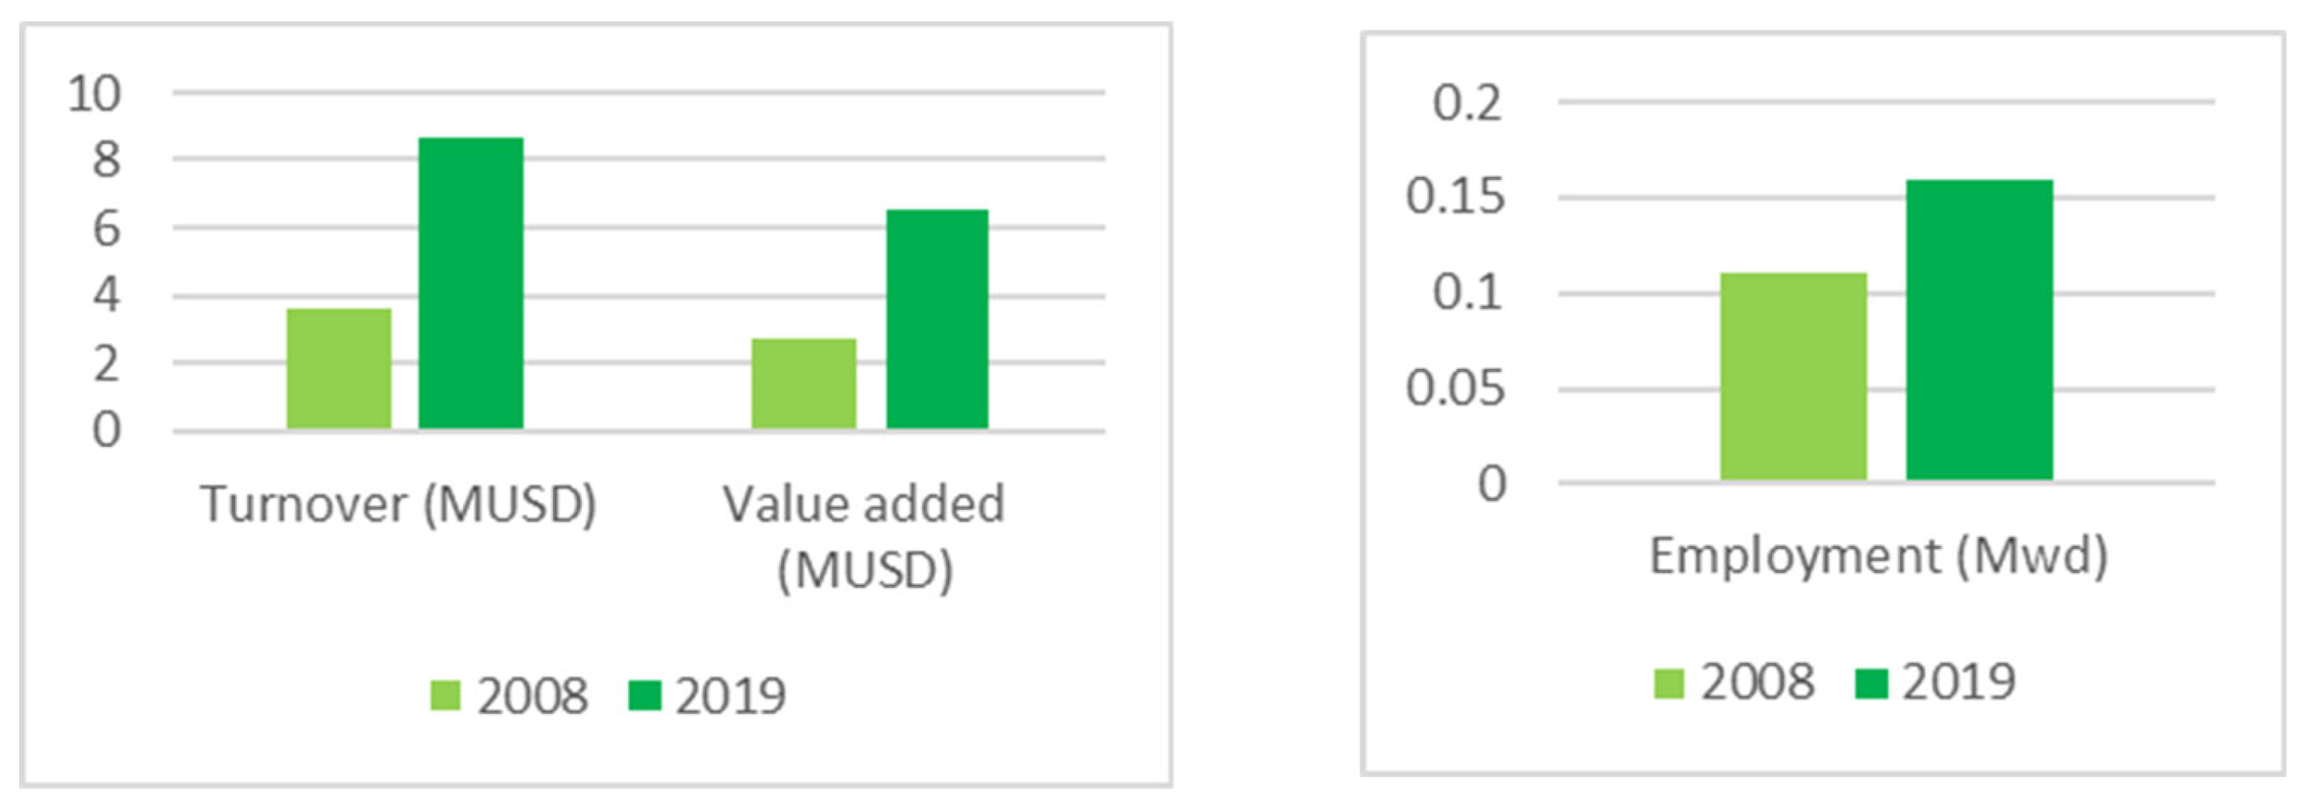The height and width of the screenshot is (812, 2303).
Task: Click 2008 legend swatch in Employment chart
Action: pos(1668,682)
